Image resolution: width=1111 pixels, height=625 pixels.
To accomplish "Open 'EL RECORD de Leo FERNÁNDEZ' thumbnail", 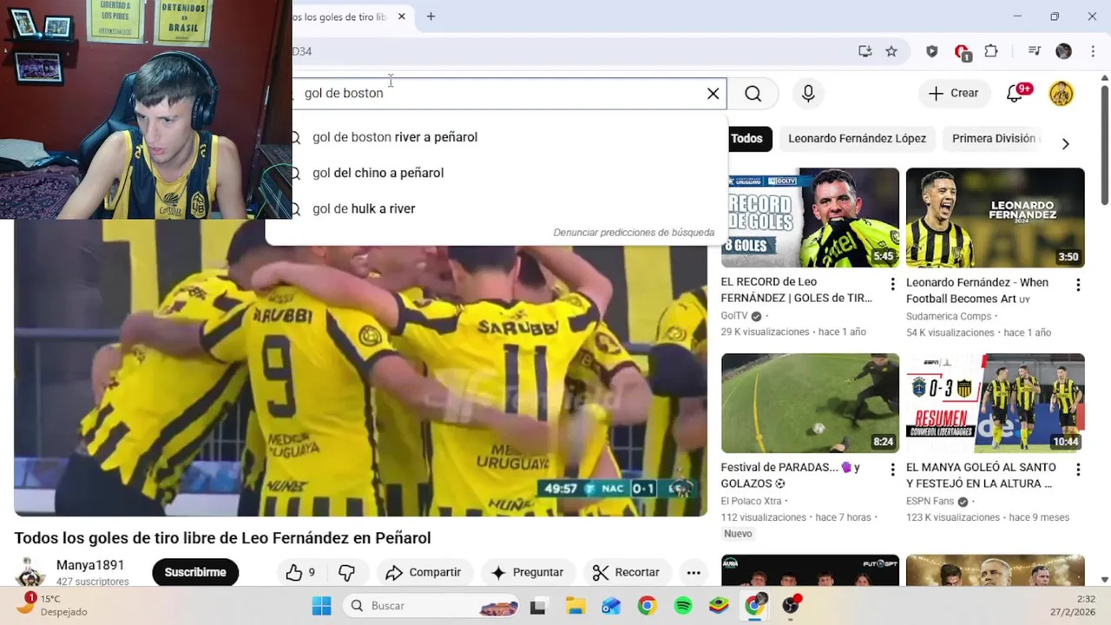I will (810, 218).
